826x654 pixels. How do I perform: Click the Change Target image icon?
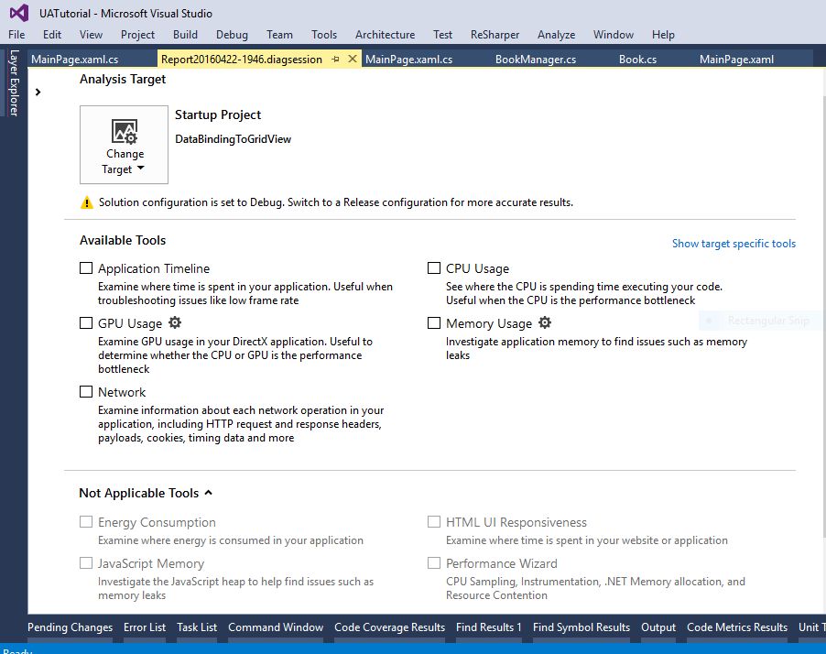(125, 132)
